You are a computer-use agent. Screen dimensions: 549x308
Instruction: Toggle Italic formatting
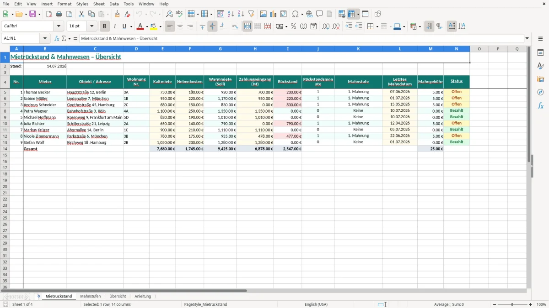pos(114,26)
